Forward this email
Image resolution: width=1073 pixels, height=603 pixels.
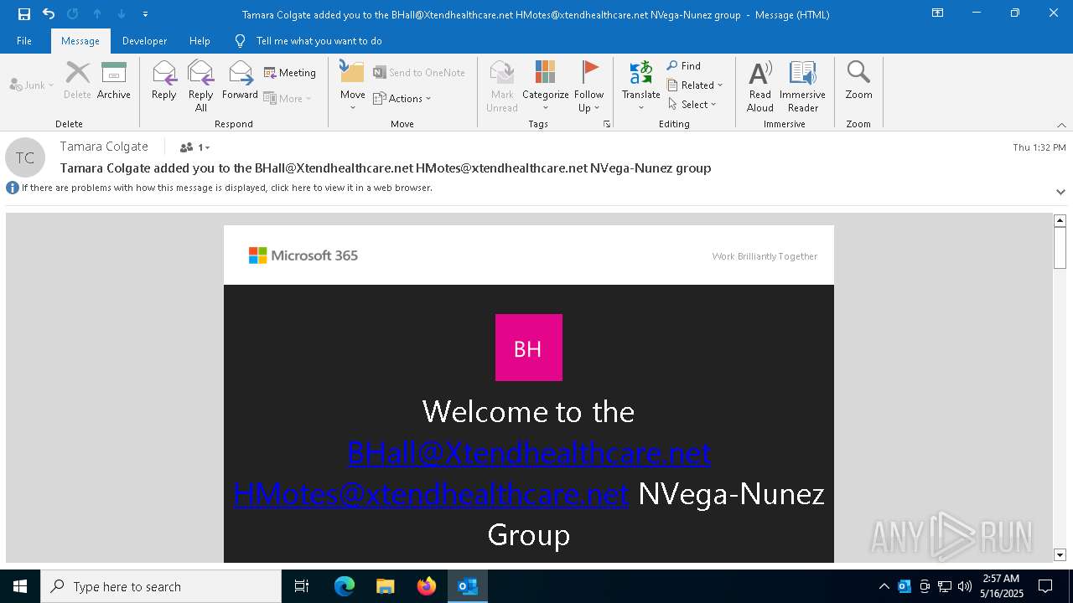point(240,80)
